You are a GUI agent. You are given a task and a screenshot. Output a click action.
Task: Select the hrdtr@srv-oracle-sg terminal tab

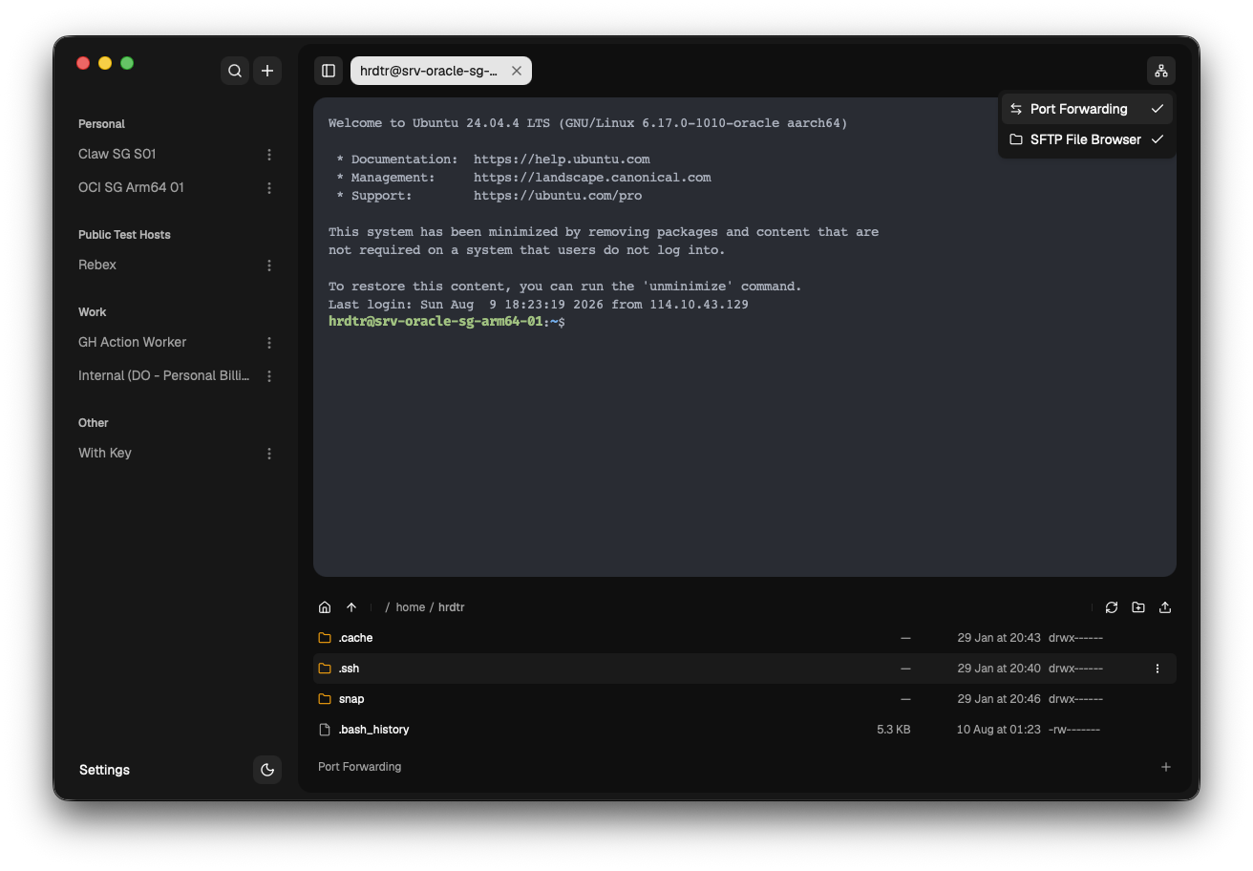441,71
